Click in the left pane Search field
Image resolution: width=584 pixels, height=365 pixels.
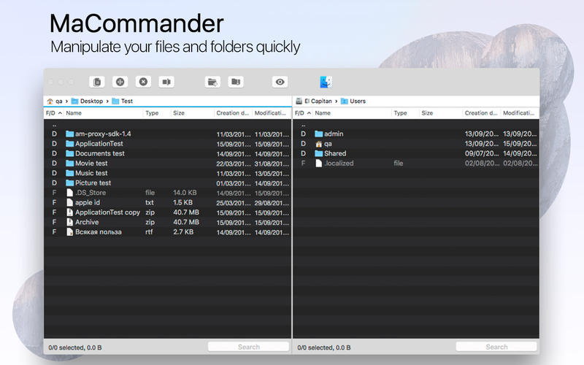coord(248,347)
